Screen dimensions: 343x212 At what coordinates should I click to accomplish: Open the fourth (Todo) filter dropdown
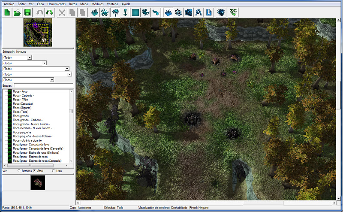(x=69, y=75)
